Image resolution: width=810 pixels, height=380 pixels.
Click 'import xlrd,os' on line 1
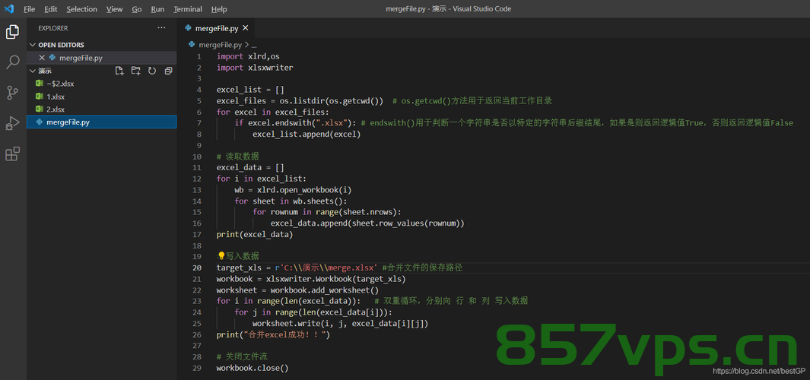248,56
